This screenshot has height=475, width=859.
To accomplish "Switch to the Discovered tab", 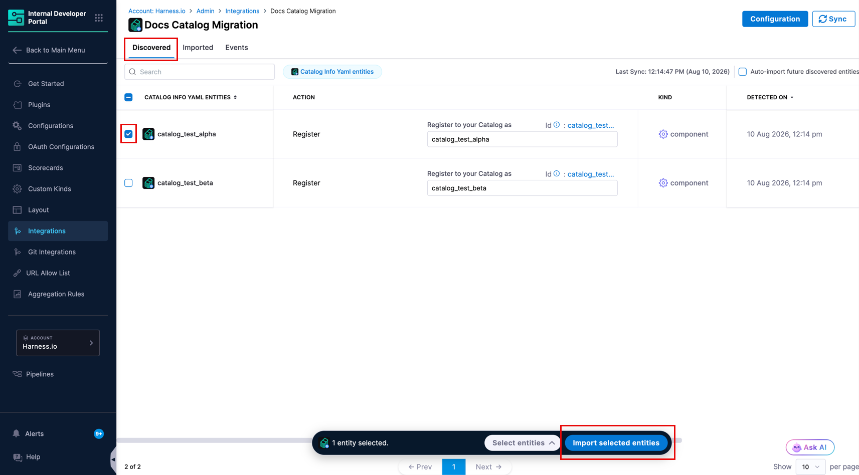I will [x=151, y=48].
